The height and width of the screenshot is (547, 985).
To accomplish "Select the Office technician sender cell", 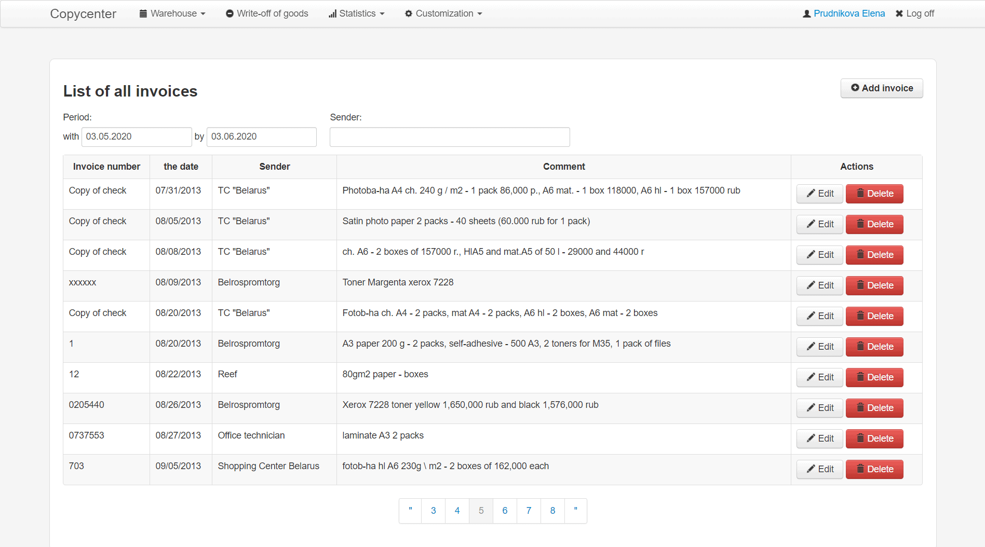I will (x=274, y=439).
